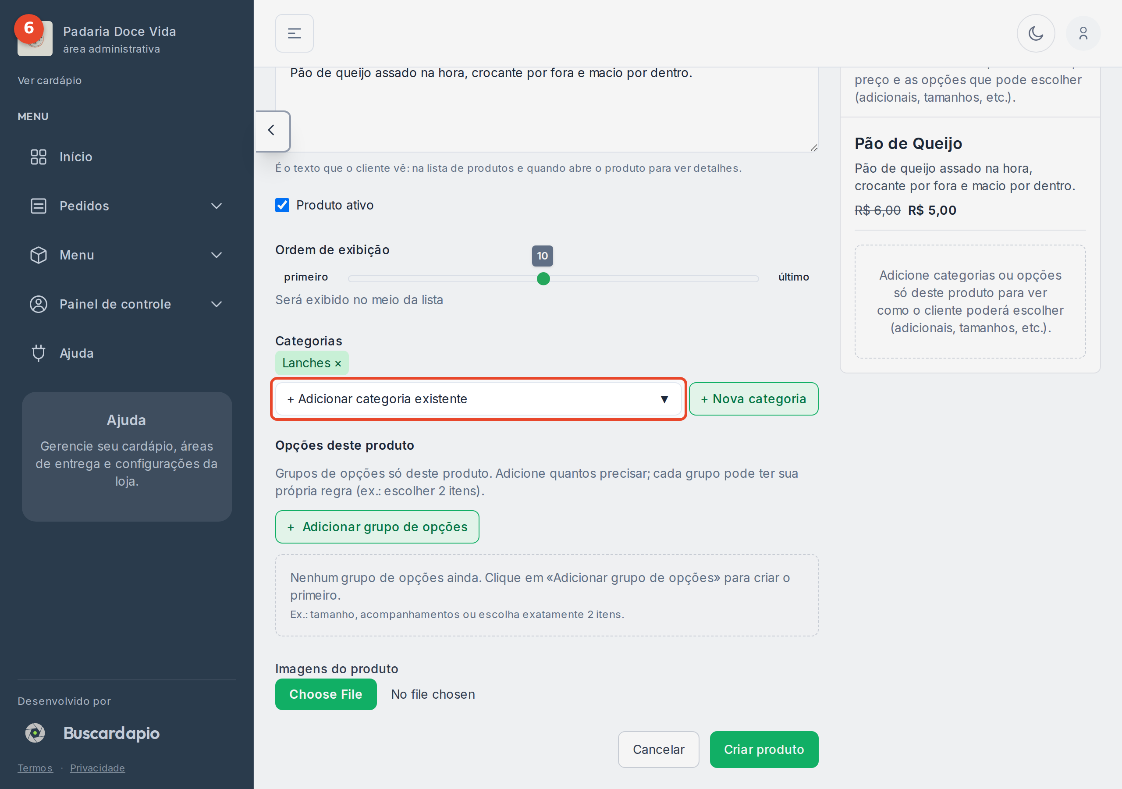This screenshot has height=789, width=1122.
Task: Click the Criar produto button
Action: 764,750
